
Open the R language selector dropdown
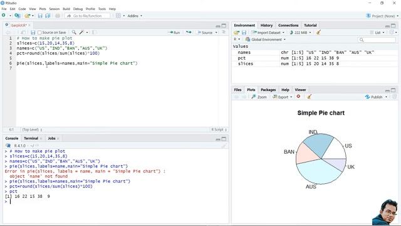coord(237,39)
